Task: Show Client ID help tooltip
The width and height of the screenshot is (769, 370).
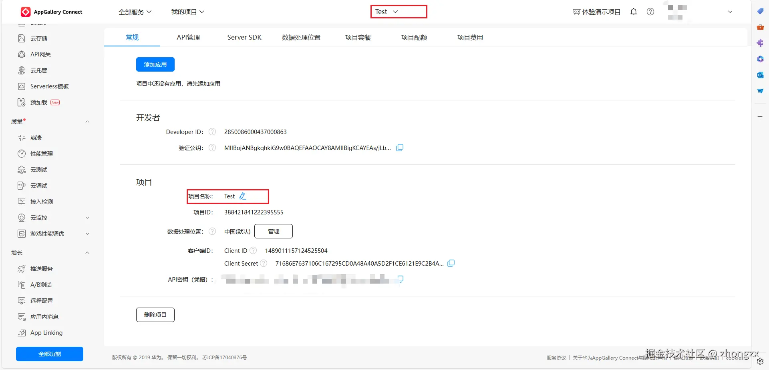Action: 253,250
